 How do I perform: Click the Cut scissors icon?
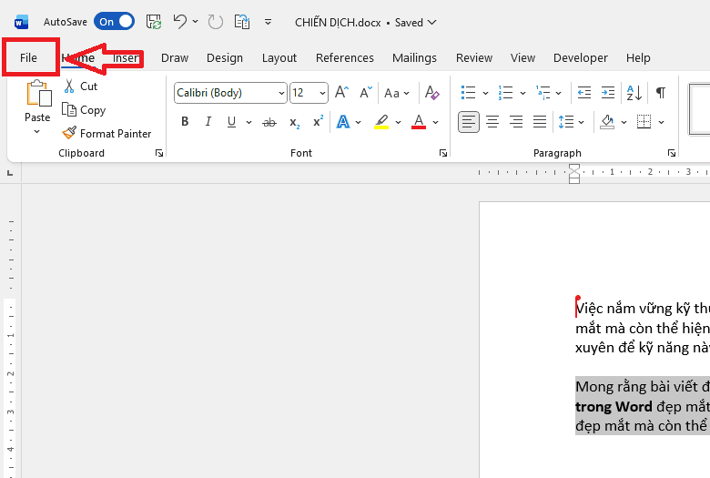pyautogui.click(x=69, y=86)
